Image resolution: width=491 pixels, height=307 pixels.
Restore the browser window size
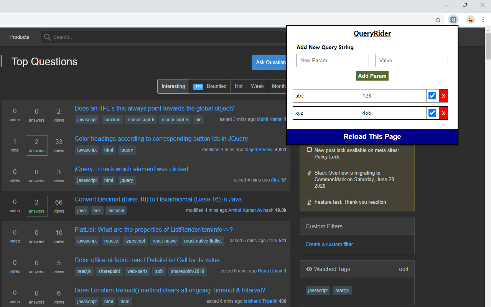coord(465,5)
